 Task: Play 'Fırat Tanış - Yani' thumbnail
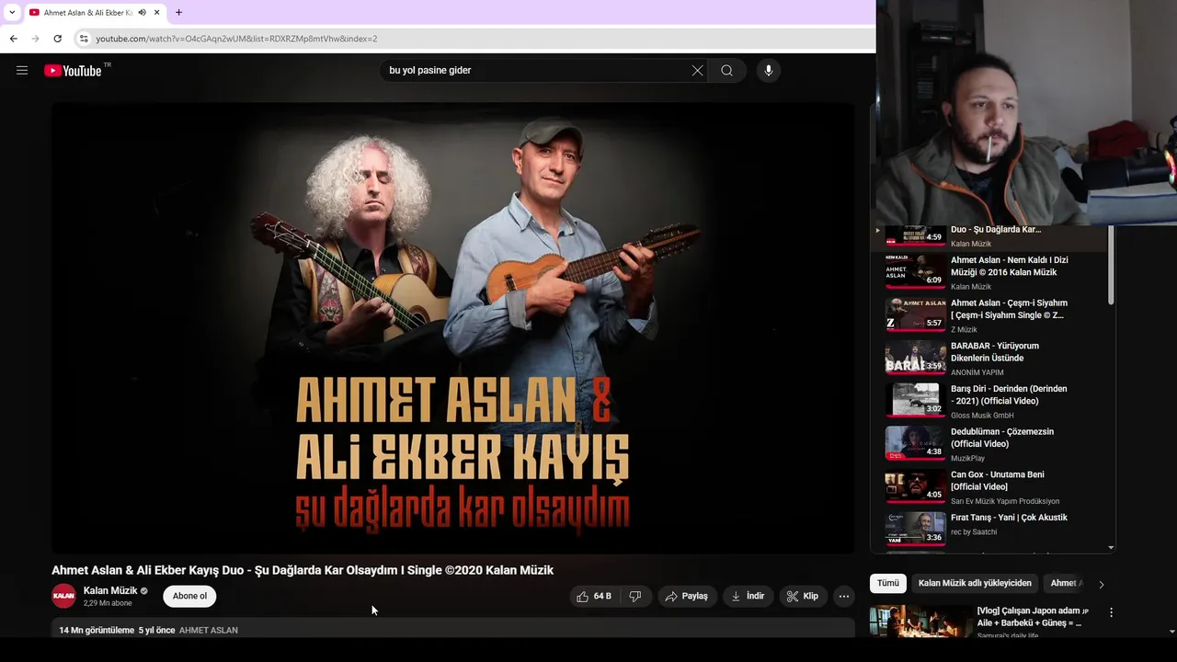[x=915, y=529]
